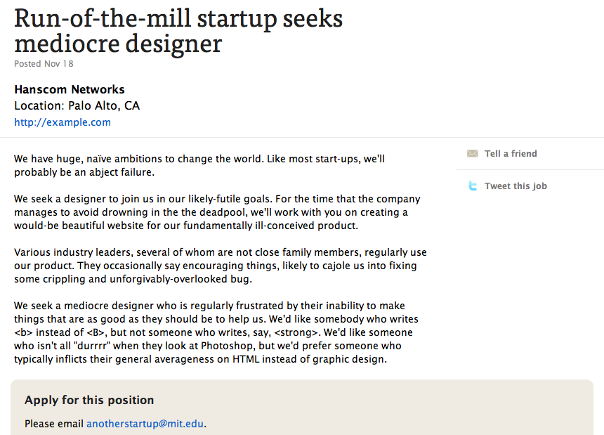Open the Tweet this job link

tap(516, 186)
